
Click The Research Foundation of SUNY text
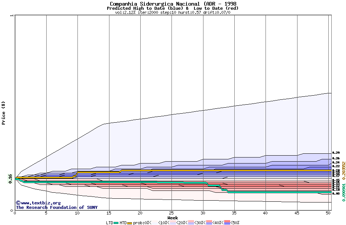click(x=56, y=207)
